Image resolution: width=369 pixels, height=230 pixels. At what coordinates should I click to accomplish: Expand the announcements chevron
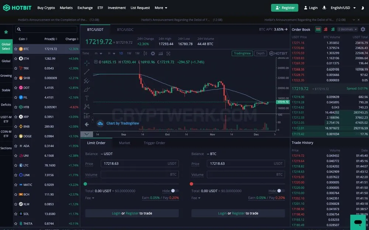pyautogui.click(x=354, y=20)
